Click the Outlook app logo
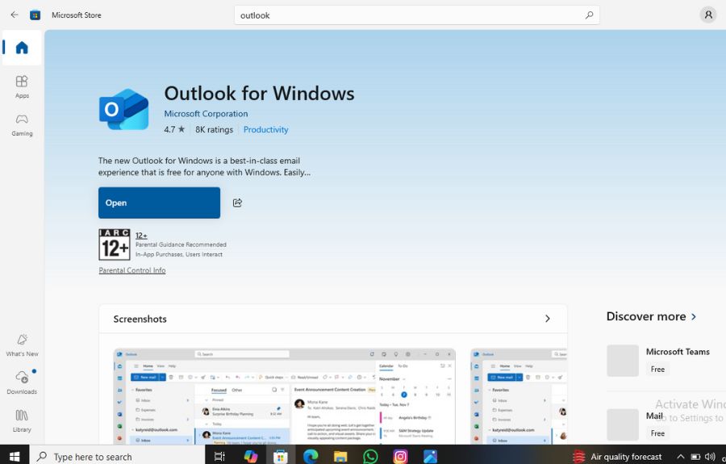The width and height of the screenshot is (726, 464). (123, 109)
